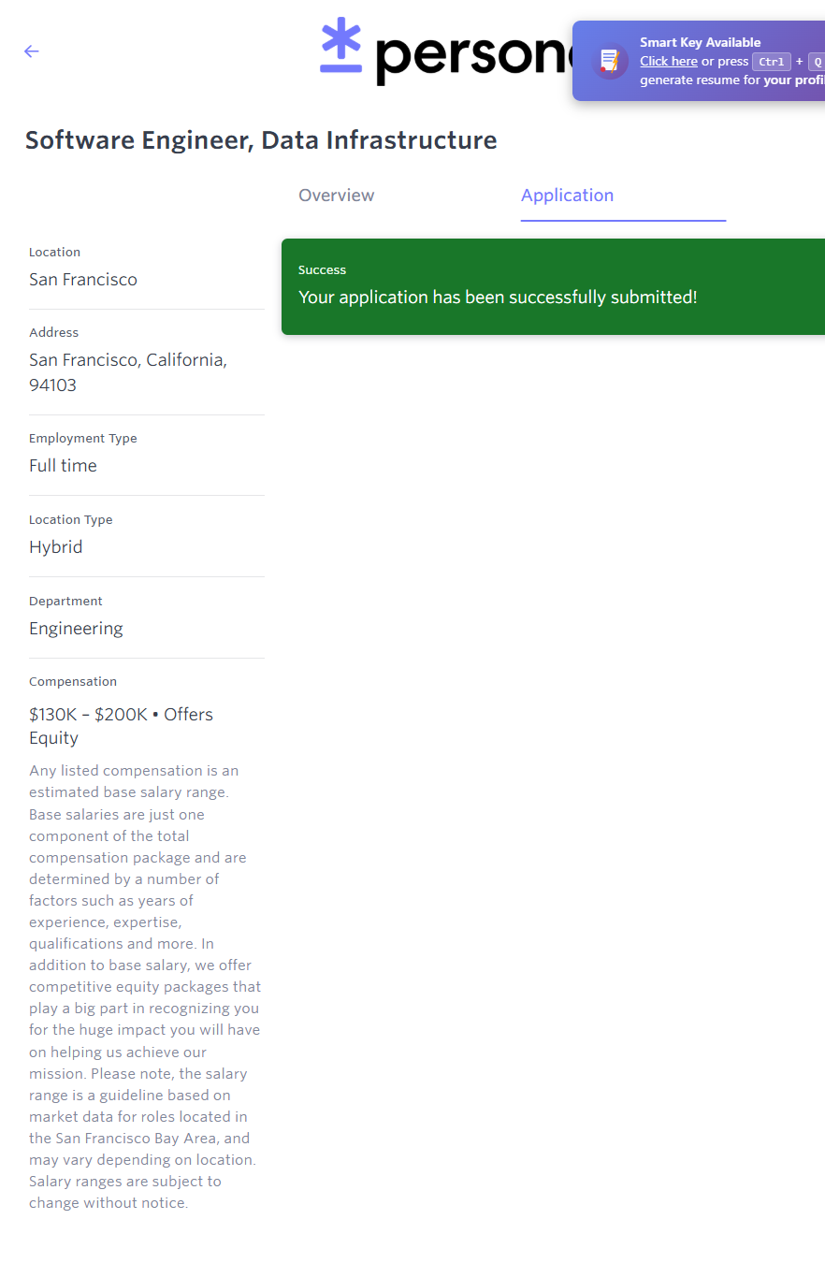Click the Smart Key resume icon
The width and height of the screenshot is (825, 1263).
point(610,61)
